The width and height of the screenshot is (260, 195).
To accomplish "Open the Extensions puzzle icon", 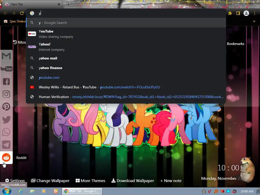I will tap(230, 13).
